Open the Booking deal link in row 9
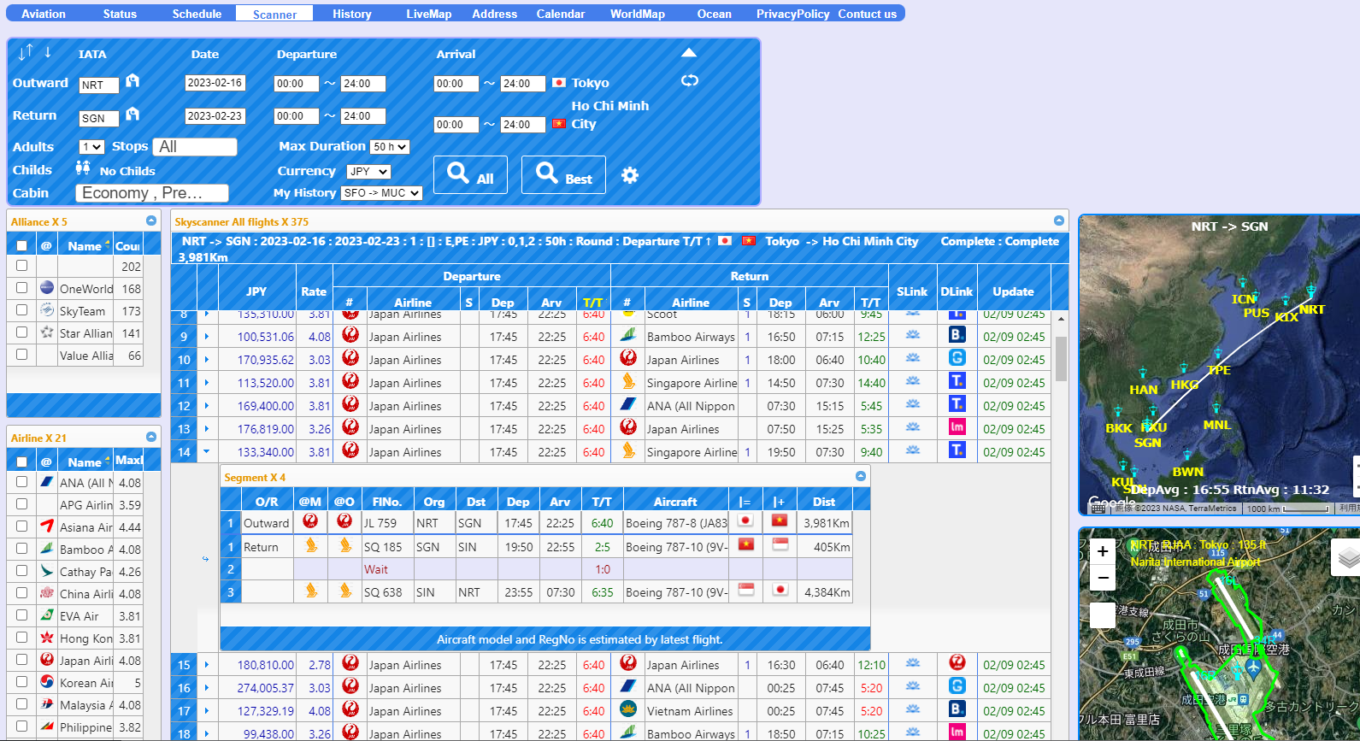This screenshot has height=741, width=1360. coord(957,335)
